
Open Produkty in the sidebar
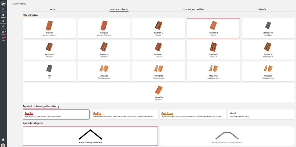tap(3, 27)
